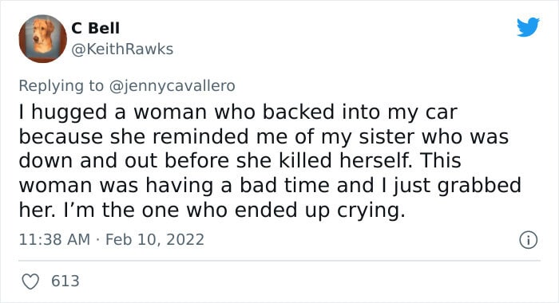Viewport: 559px width, 303px height.
Task: Open C Bell's dog profile picture
Action: 43,39
